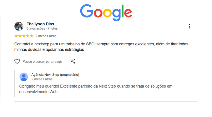Click the owner reply text Obrigado meu querido

point(96,89)
